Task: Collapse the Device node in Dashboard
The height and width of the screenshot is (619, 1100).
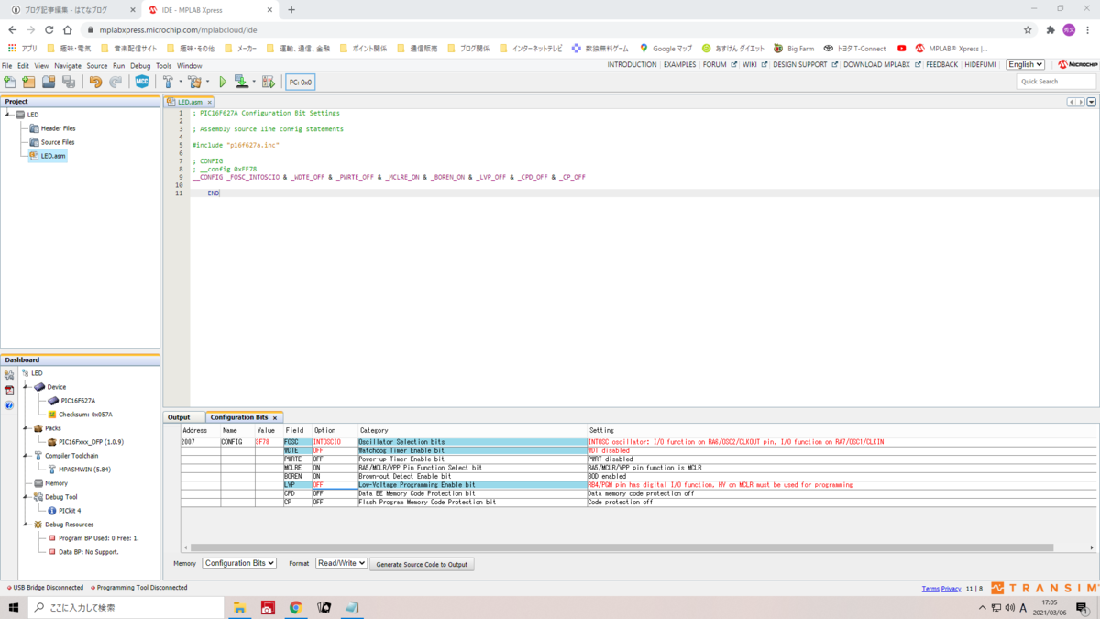Action: pyautogui.click(x=26, y=387)
